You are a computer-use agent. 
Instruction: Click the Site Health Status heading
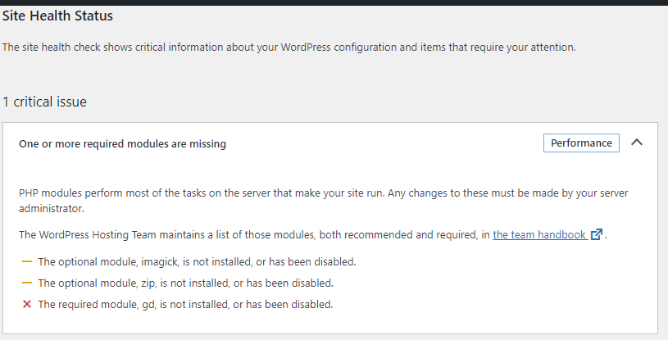click(x=57, y=16)
